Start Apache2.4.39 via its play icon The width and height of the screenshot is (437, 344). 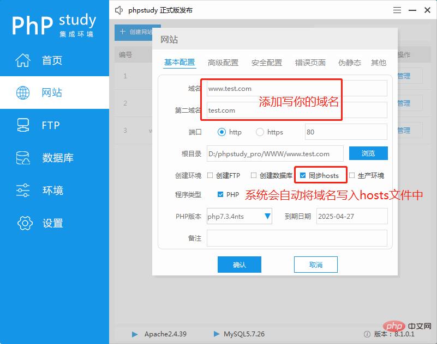135,335
